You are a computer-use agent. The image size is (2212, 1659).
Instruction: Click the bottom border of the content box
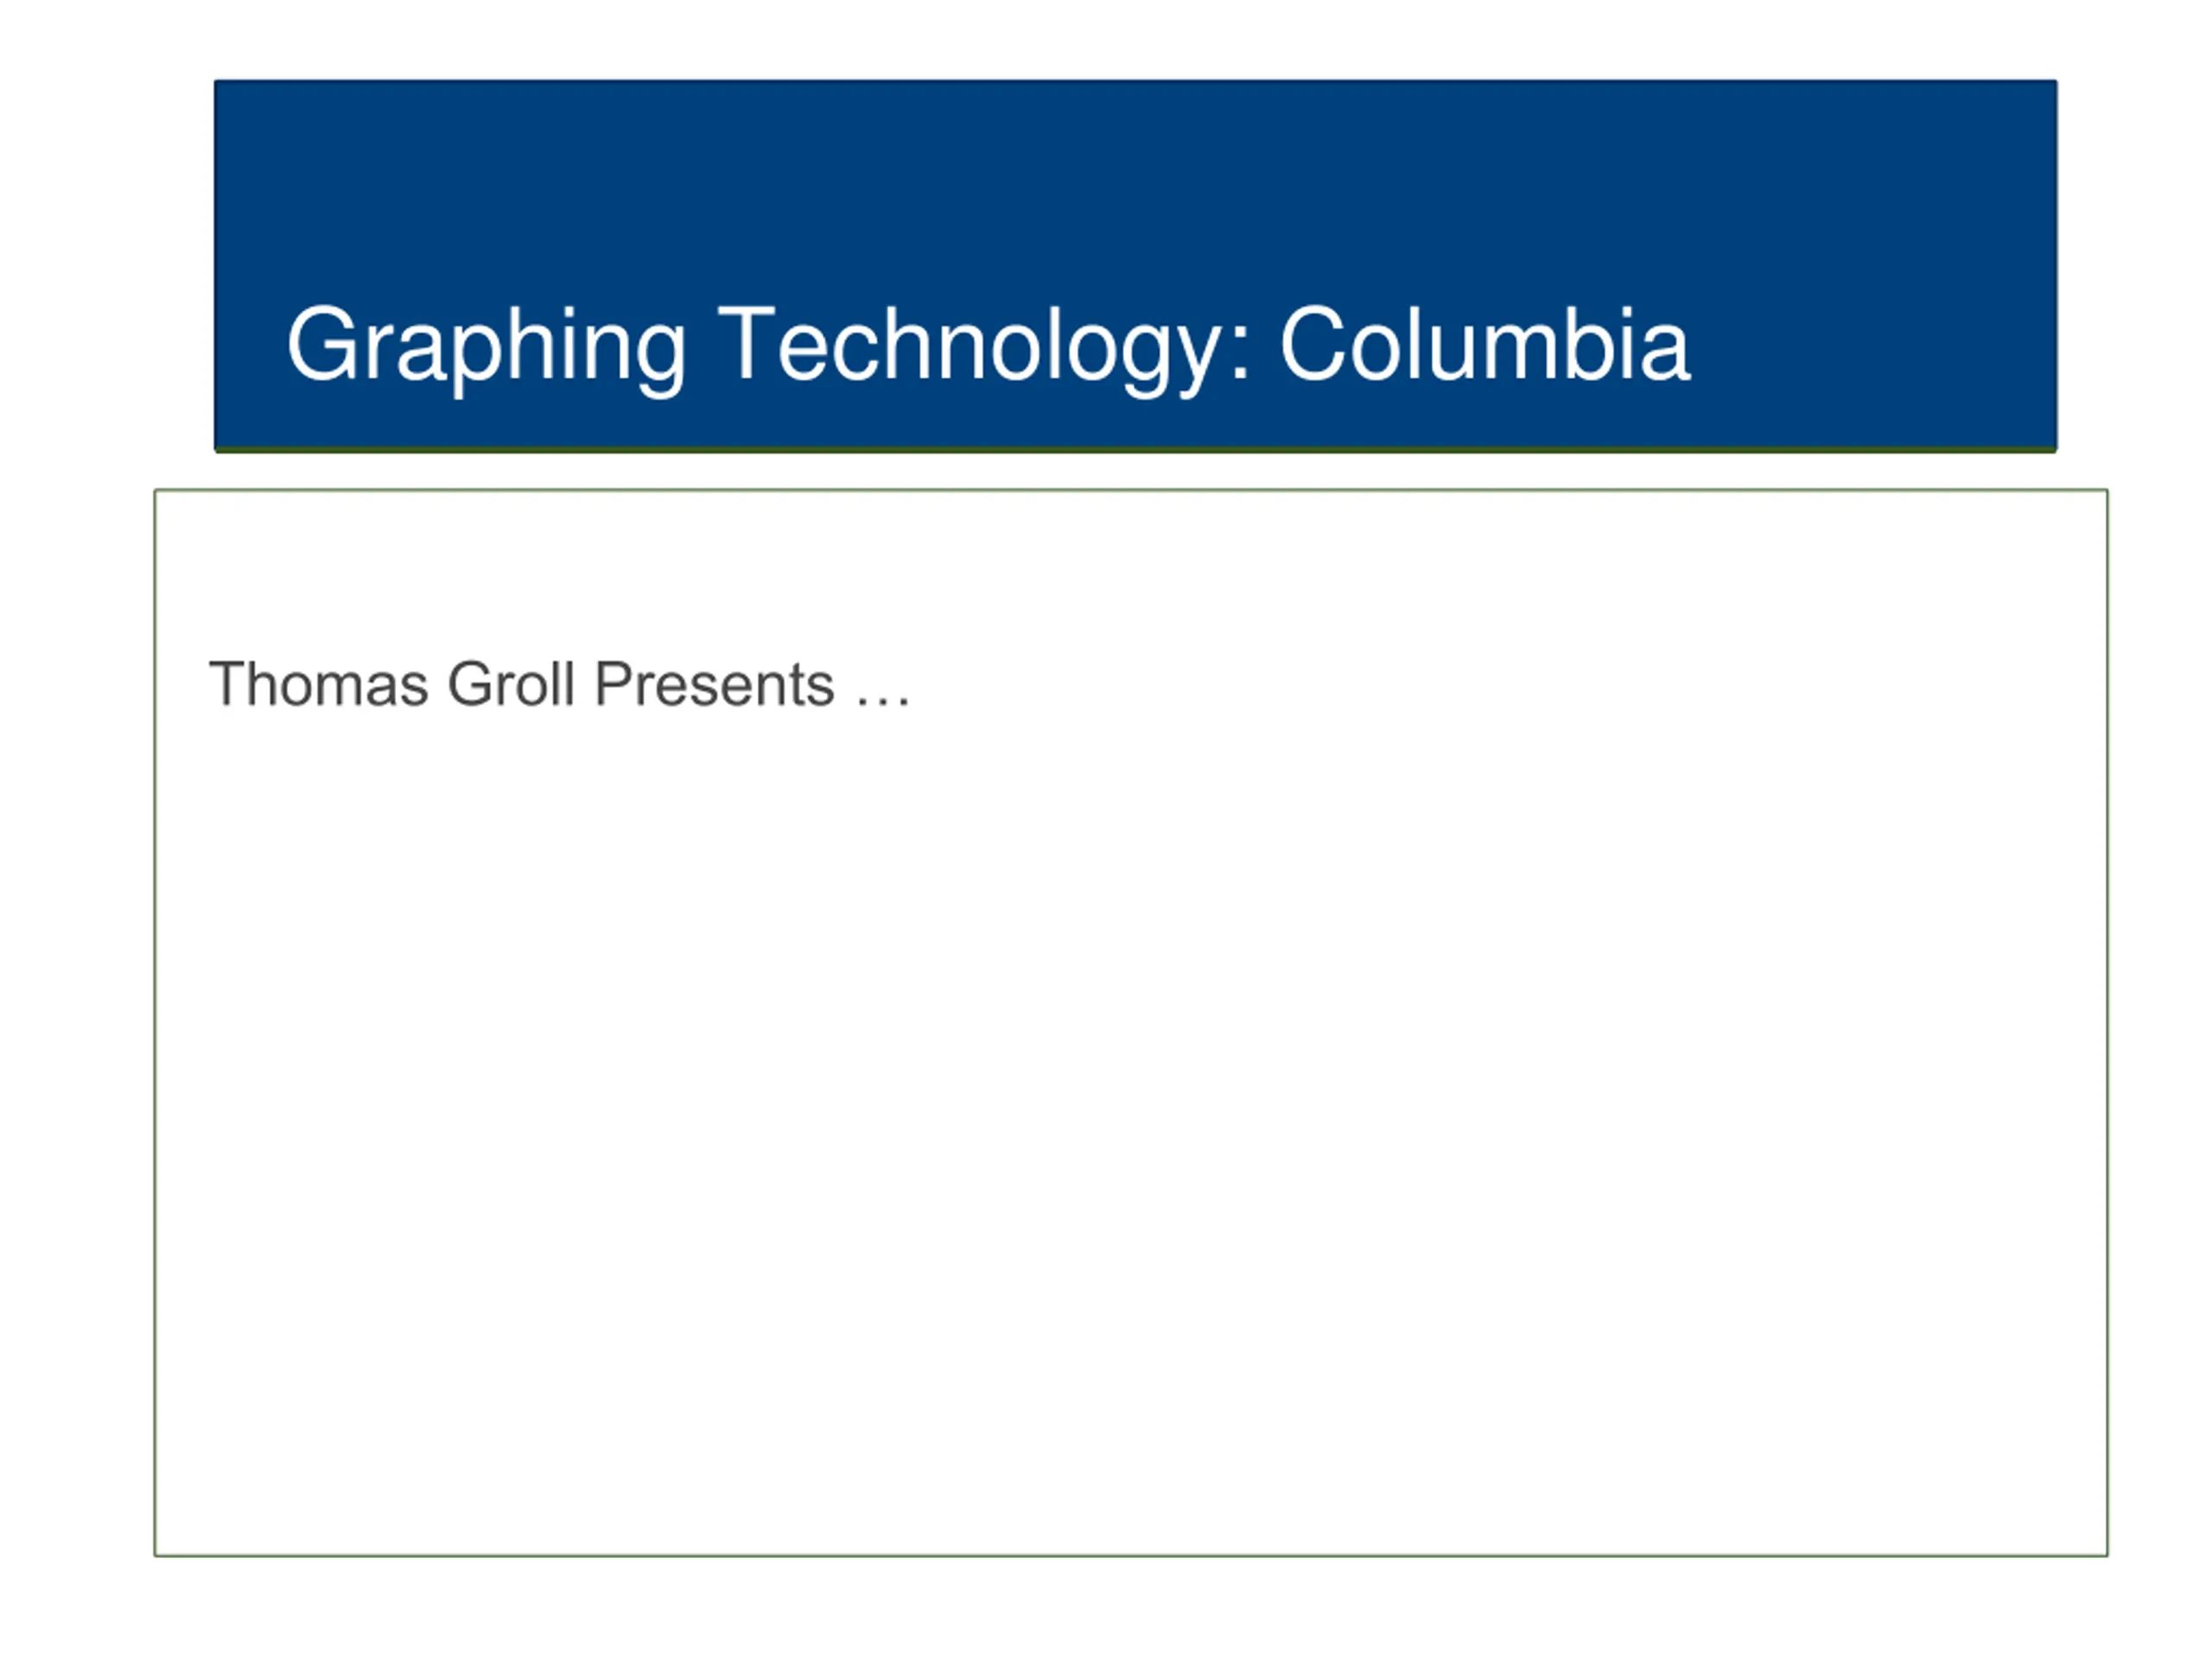pyautogui.click(x=1131, y=1555)
